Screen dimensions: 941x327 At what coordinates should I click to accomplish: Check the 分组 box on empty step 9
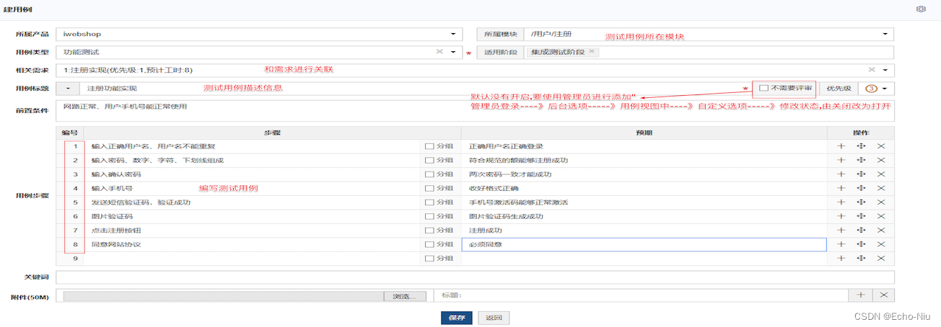tap(429, 258)
